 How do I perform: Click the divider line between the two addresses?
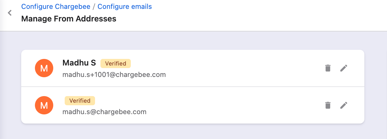[x=192, y=87]
